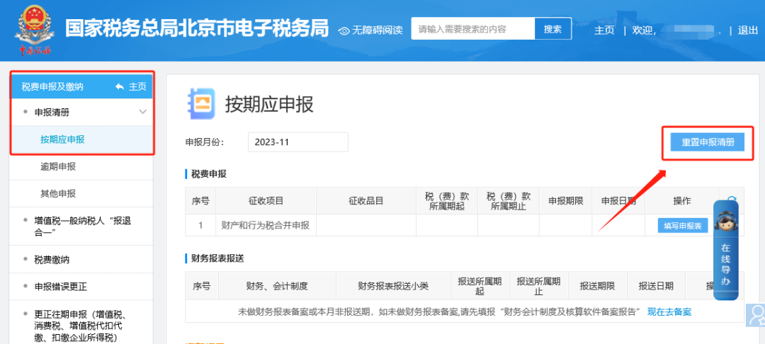Select 按期应申报 in the sidebar
Viewport: 765px width, 344px height.
pos(81,139)
